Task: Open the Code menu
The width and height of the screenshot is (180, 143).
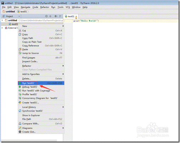Action: coord(35,7)
